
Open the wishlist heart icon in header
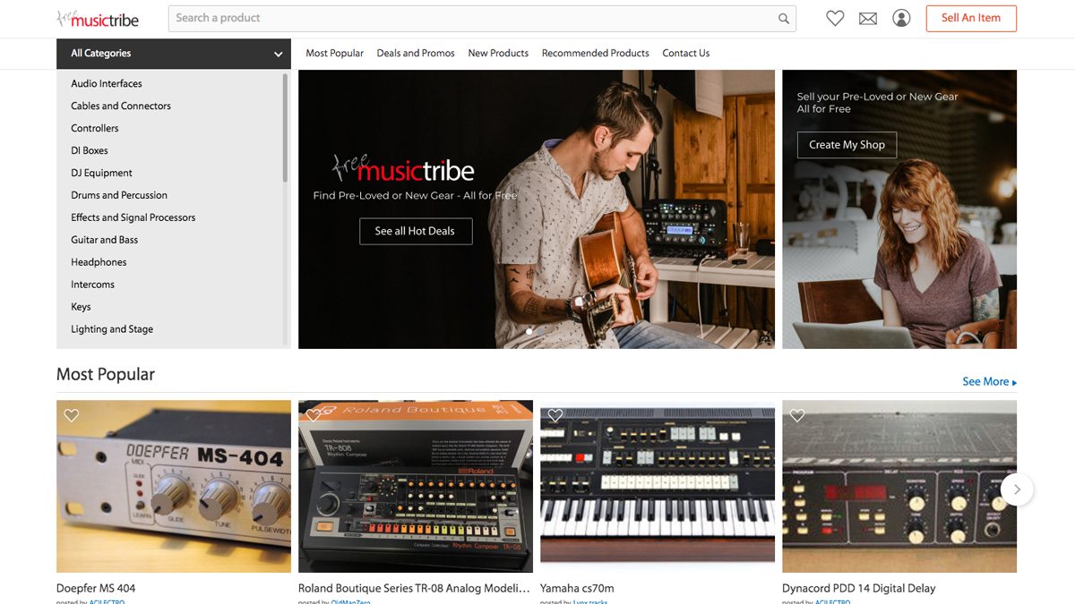click(835, 18)
